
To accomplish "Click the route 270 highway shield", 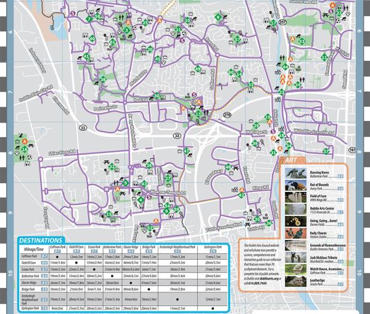I will tap(227, 115).
